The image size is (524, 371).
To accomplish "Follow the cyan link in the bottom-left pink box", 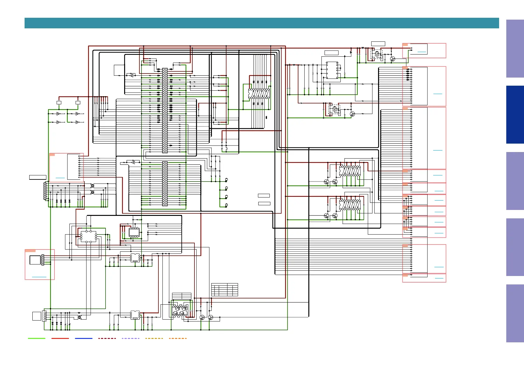I will [x=39, y=277].
